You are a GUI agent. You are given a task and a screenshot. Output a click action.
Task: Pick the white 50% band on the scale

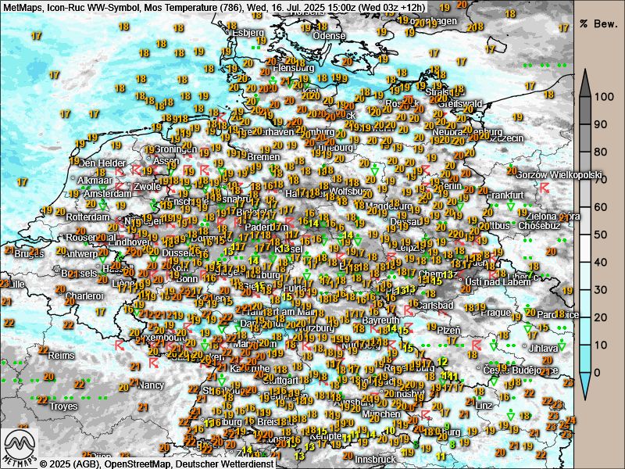pos(586,235)
